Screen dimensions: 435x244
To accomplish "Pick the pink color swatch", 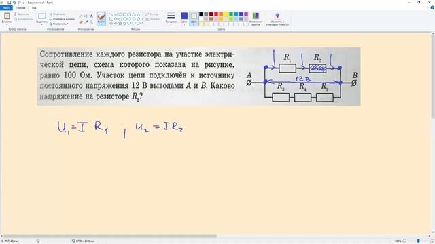I will point(216,19).
